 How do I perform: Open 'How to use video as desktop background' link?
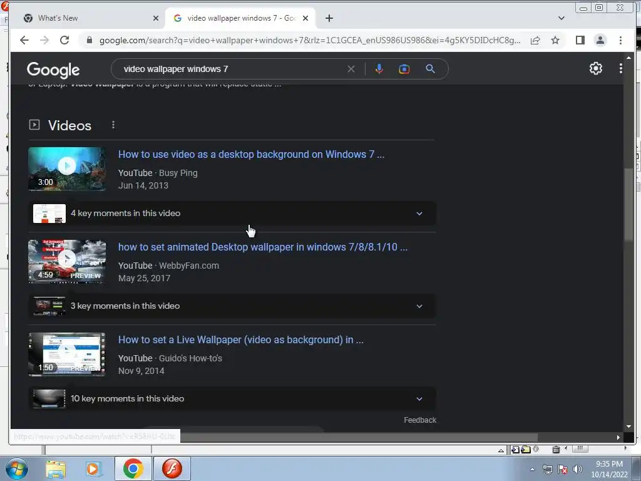251,154
